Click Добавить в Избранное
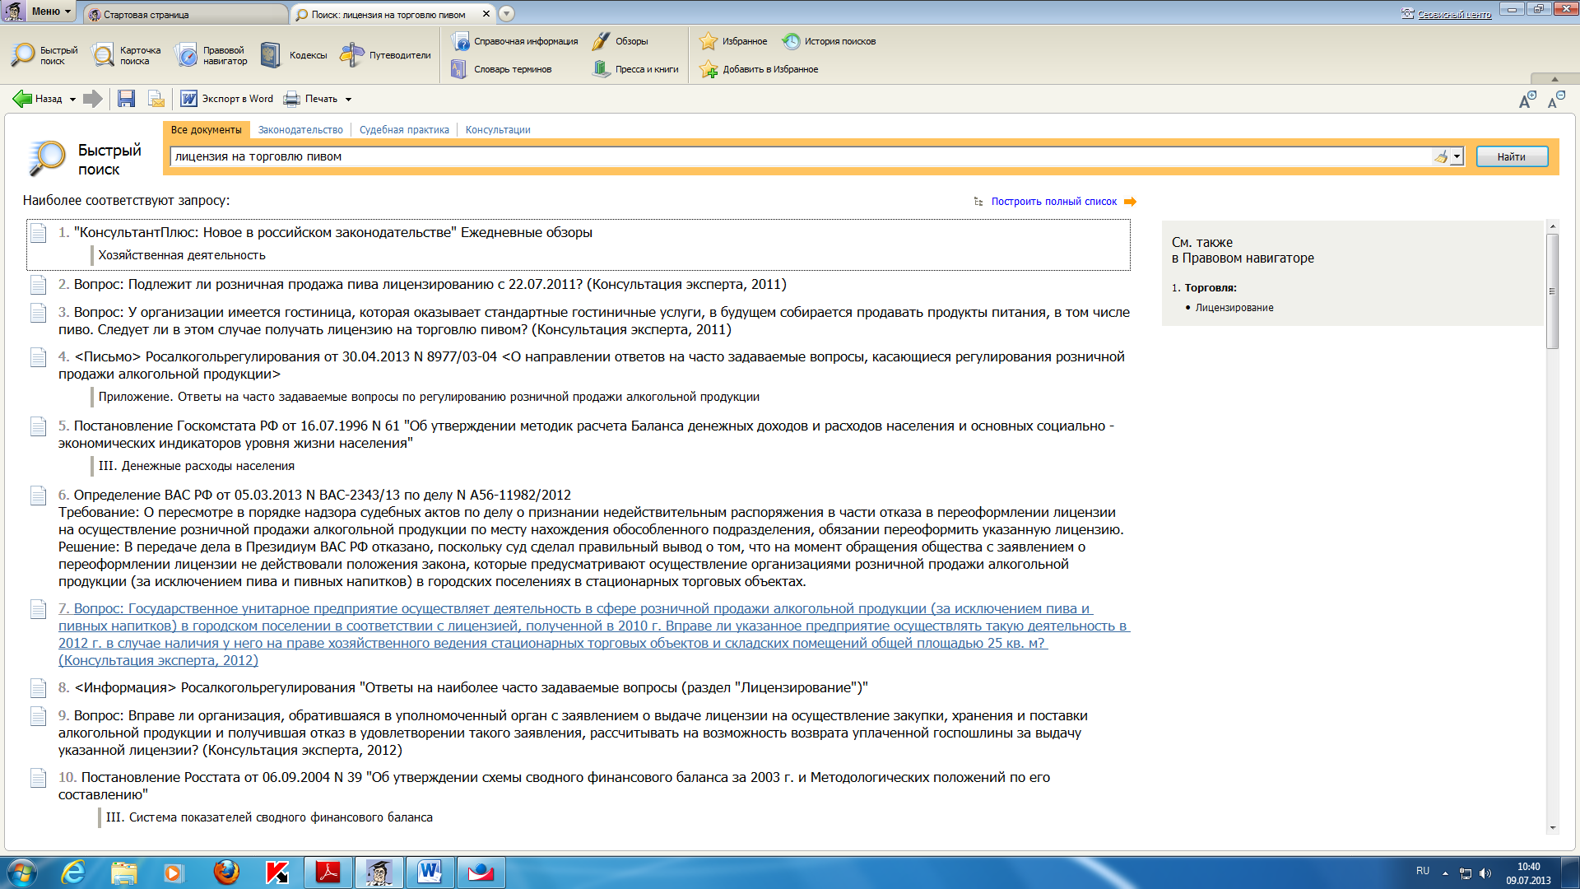 coord(758,69)
